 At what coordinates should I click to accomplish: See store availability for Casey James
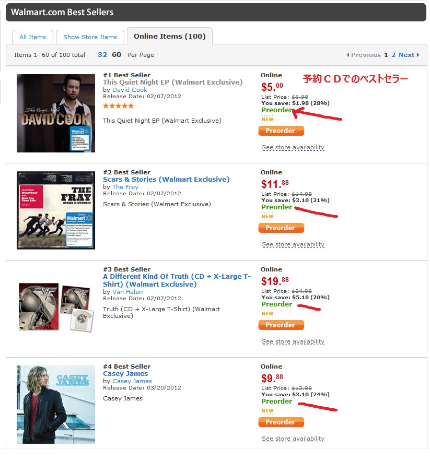tap(293, 439)
